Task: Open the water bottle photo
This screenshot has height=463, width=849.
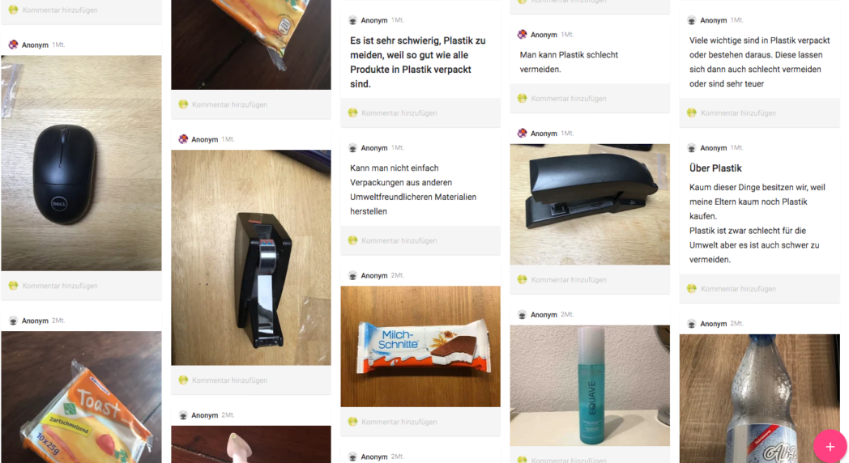Action: [760, 398]
